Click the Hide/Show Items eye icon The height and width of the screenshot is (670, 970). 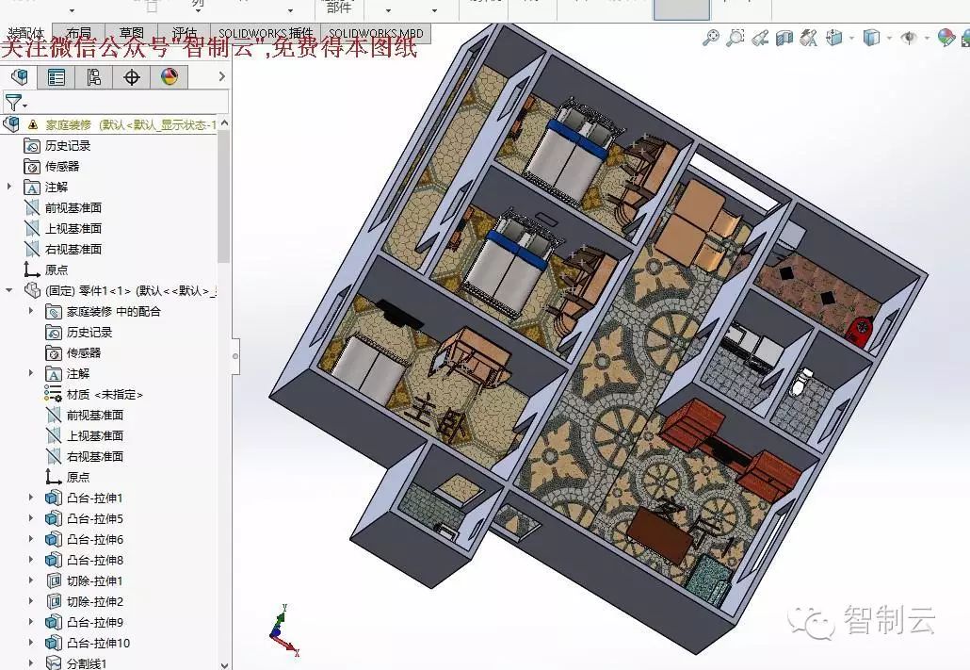click(909, 39)
